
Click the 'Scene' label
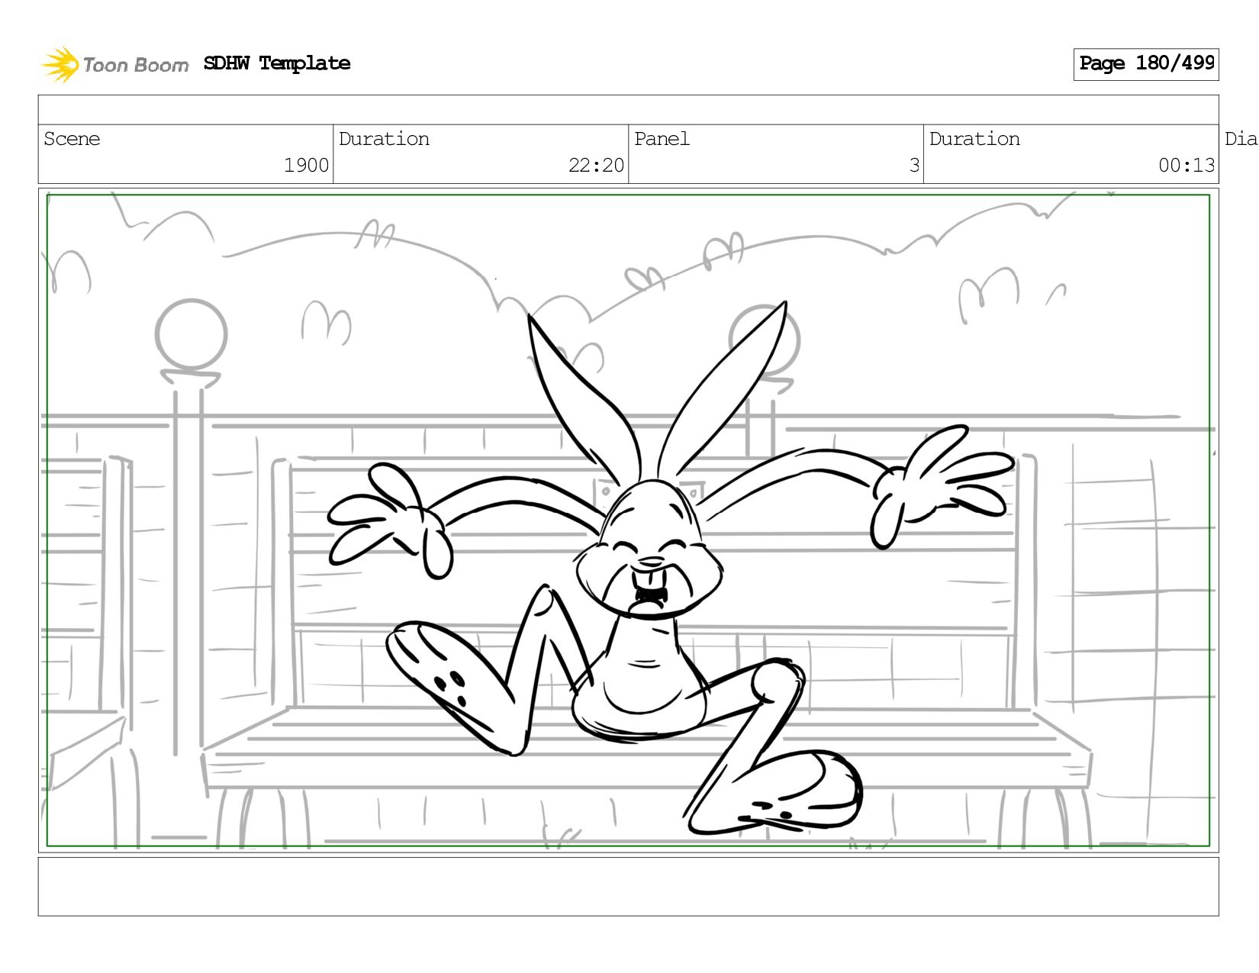(x=72, y=139)
